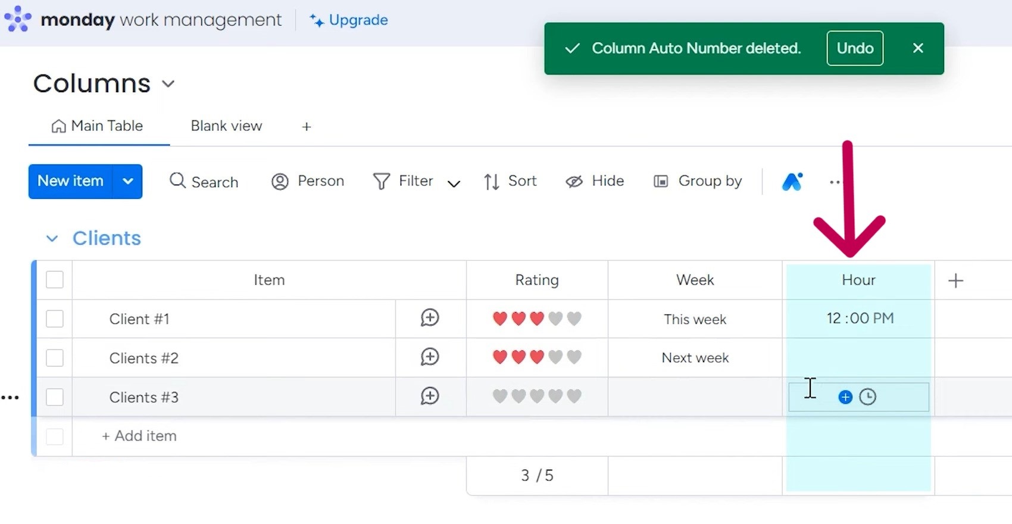Set Clients #2 rating to four hearts
Viewport: 1012px width, 524px height.
555,357
